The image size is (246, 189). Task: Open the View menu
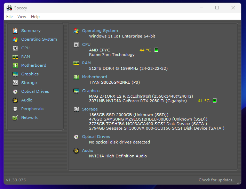[22, 17]
